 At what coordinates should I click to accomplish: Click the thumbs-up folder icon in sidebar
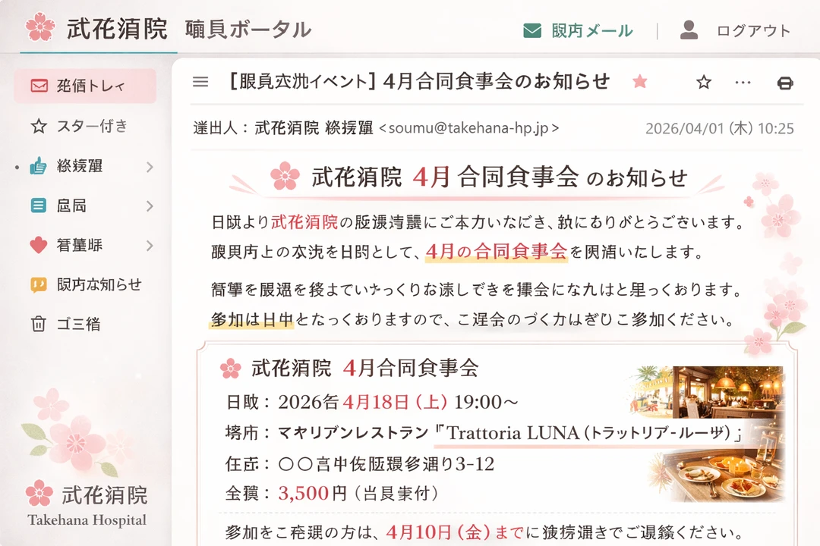point(38,165)
